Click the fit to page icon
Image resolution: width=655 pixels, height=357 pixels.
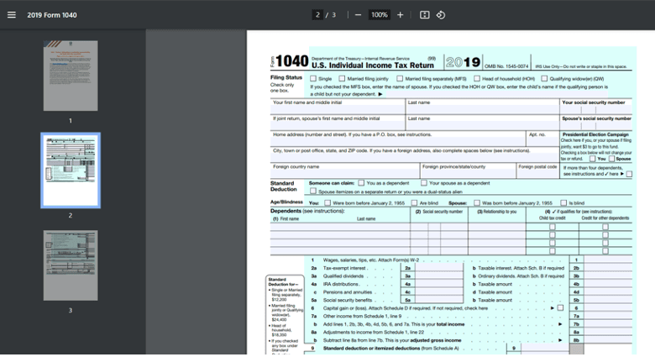coord(424,15)
